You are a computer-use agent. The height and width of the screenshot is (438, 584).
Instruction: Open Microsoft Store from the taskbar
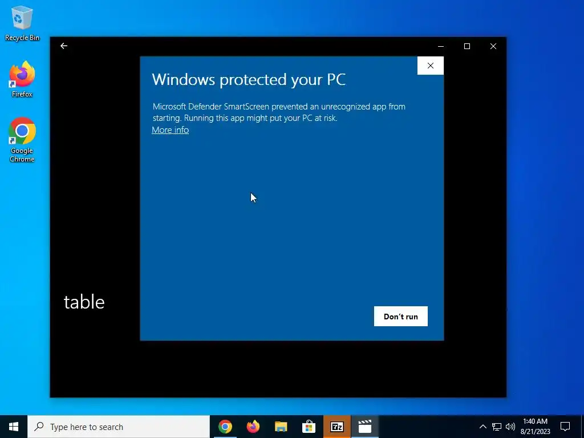coord(309,427)
